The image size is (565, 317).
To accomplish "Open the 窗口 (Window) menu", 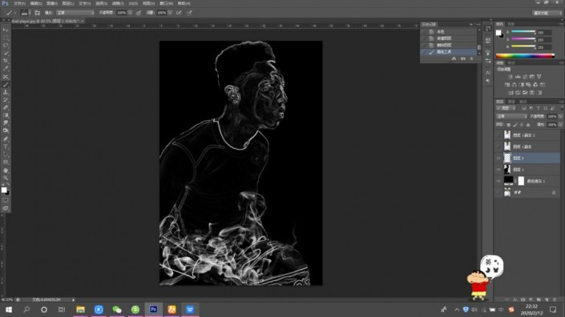I will [166, 3].
